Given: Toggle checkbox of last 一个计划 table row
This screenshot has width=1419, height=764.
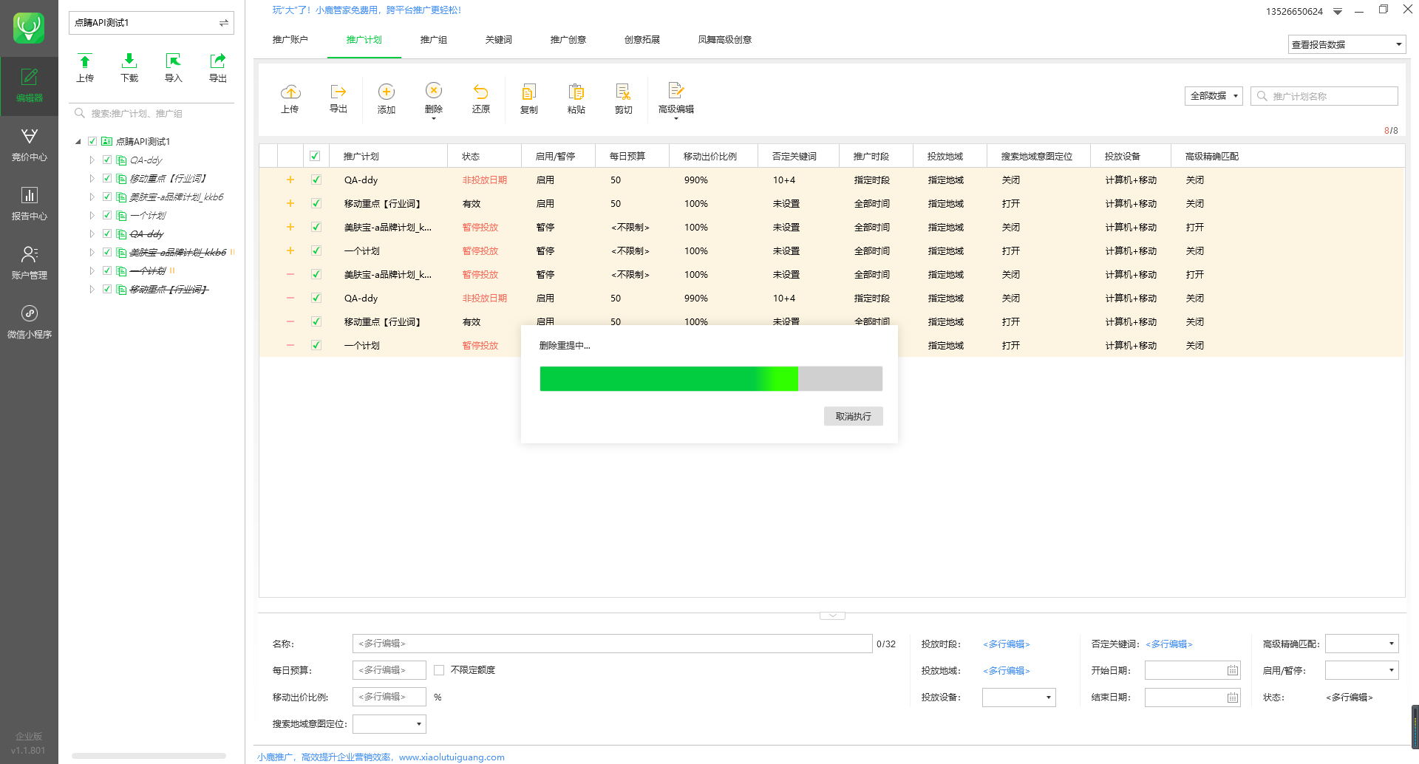Looking at the screenshot, I should click(316, 345).
